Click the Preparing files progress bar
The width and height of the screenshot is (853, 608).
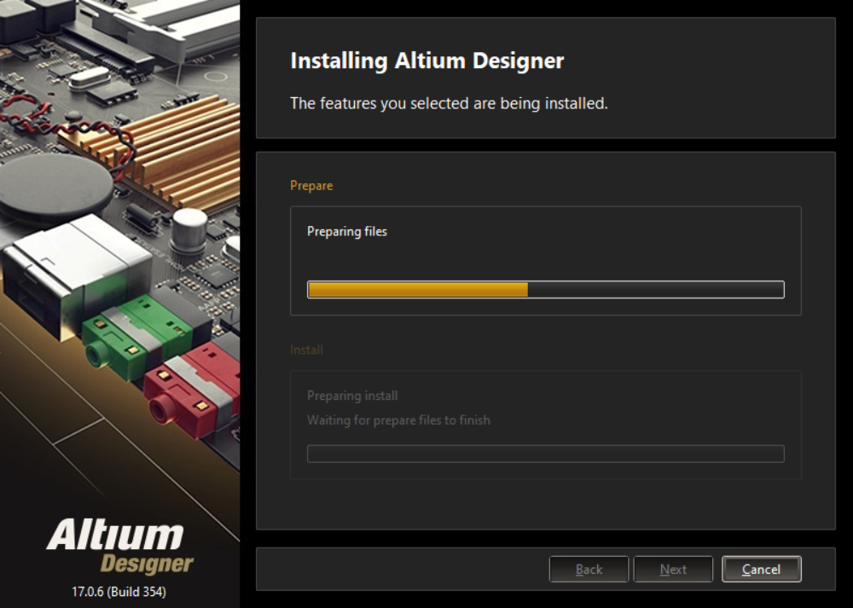tap(546, 289)
